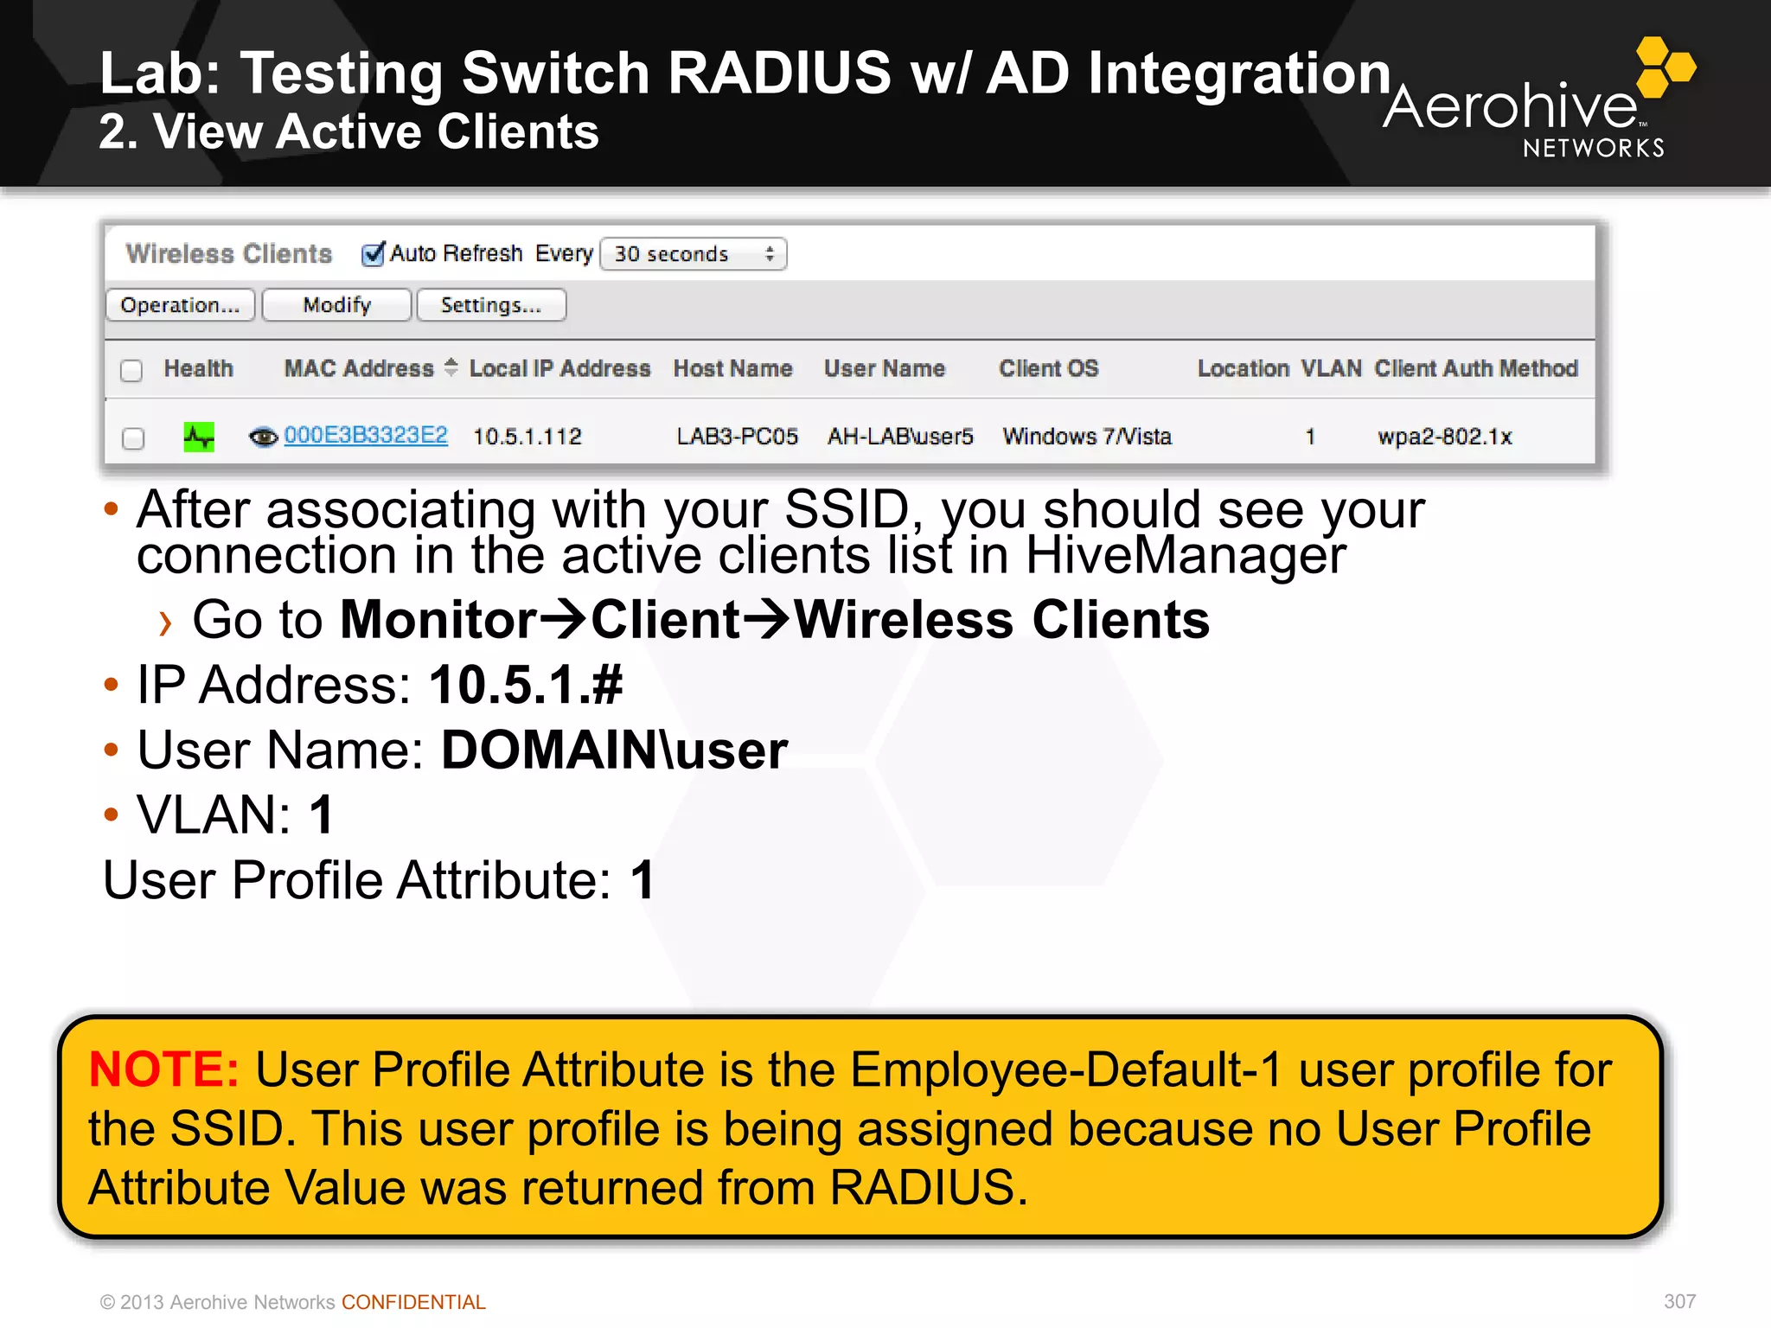Check the select-all checkbox in the table header

pyautogui.click(x=131, y=371)
